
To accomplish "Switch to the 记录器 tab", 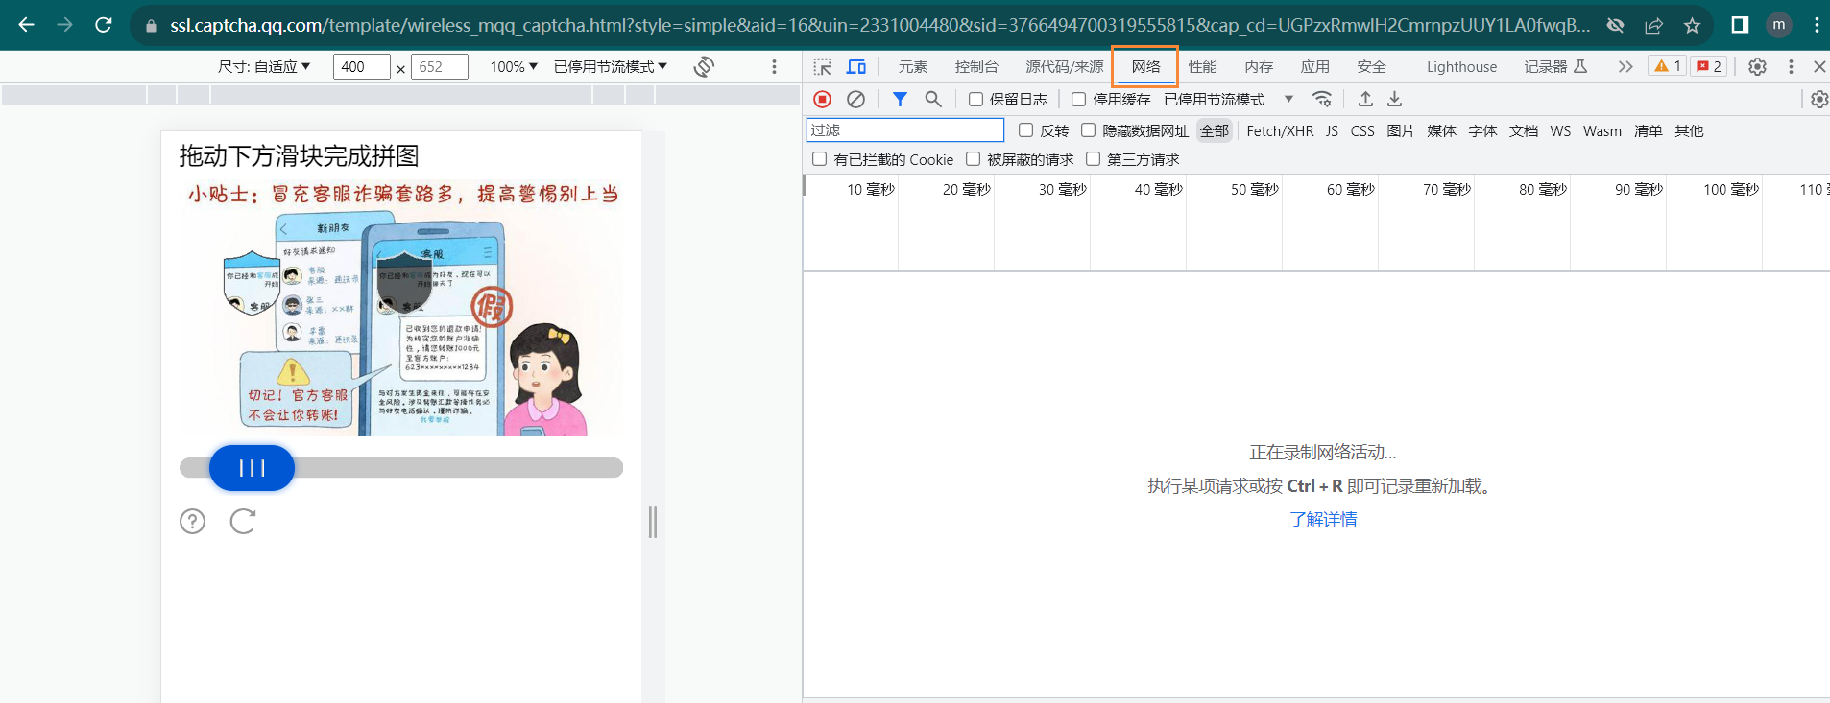I will (1555, 66).
